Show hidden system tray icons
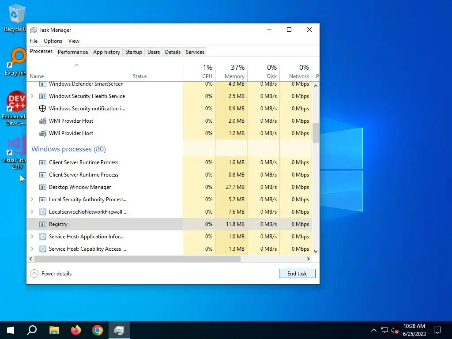 point(373,330)
